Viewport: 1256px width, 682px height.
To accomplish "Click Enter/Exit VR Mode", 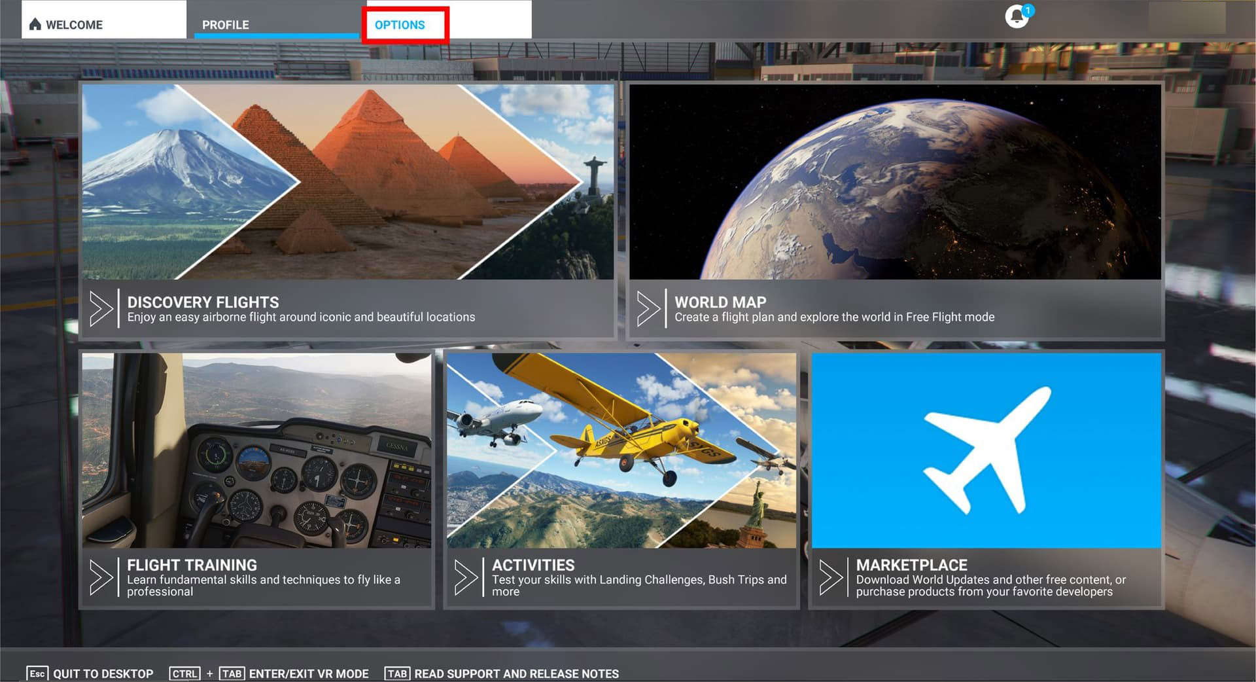I will pyautogui.click(x=308, y=673).
